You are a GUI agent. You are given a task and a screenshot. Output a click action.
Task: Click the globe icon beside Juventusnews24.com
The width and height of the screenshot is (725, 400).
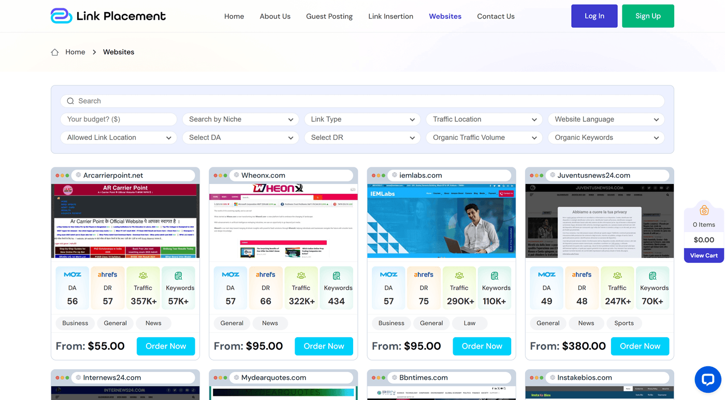pyautogui.click(x=553, y=175)
